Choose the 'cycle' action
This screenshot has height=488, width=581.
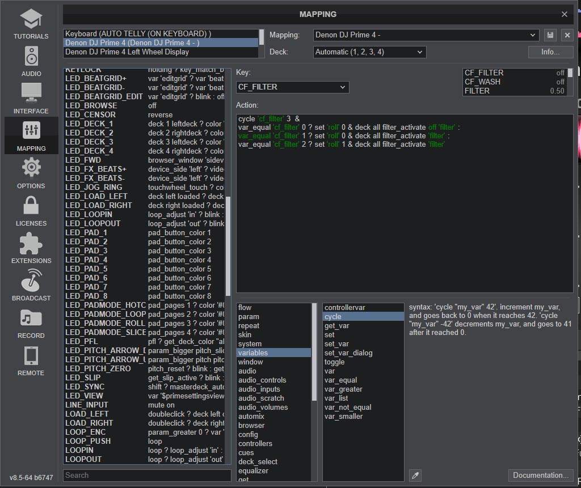(363, 317)
